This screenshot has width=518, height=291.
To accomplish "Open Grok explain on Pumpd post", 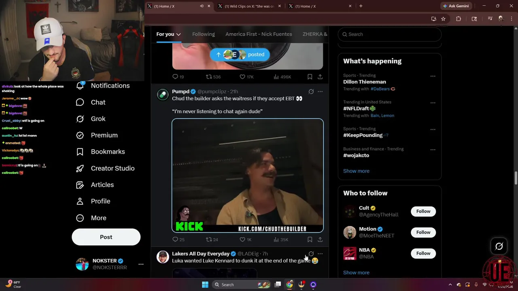I will pos(311,92).
